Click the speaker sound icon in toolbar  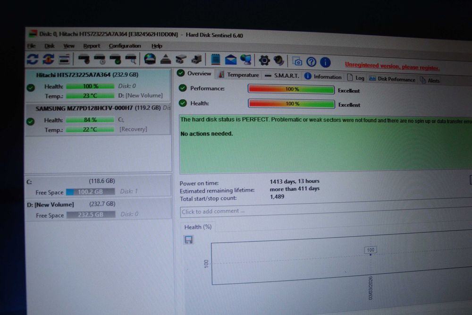pyautogui.click(x=279, y=61)
